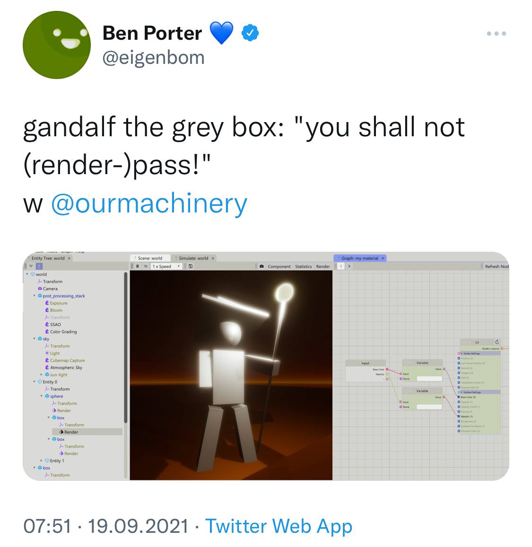Click the Name field of the top Variable node
Screen dimensions: 532x547
pyautogui.click(x=429, y=379)
